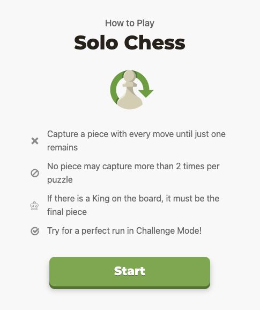The height and width of the screenshot is (310, 260).
Task: Click the word 'puzzle' in second rule
Action: tap(60, 180)
